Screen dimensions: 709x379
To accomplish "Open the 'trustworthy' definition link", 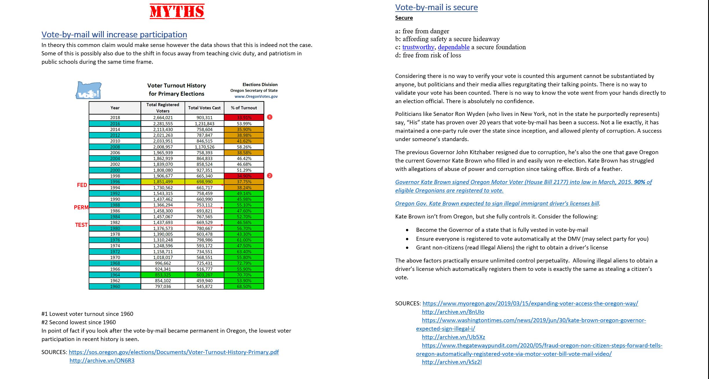I will [x=418, y=47].
